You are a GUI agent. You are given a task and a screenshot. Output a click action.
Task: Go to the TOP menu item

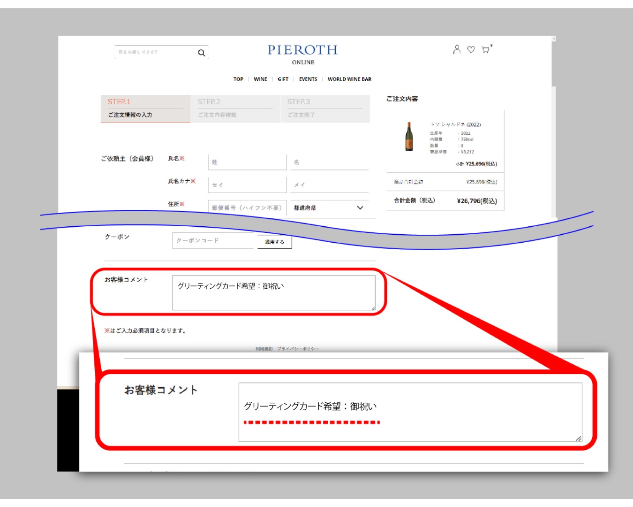(238, 79)
